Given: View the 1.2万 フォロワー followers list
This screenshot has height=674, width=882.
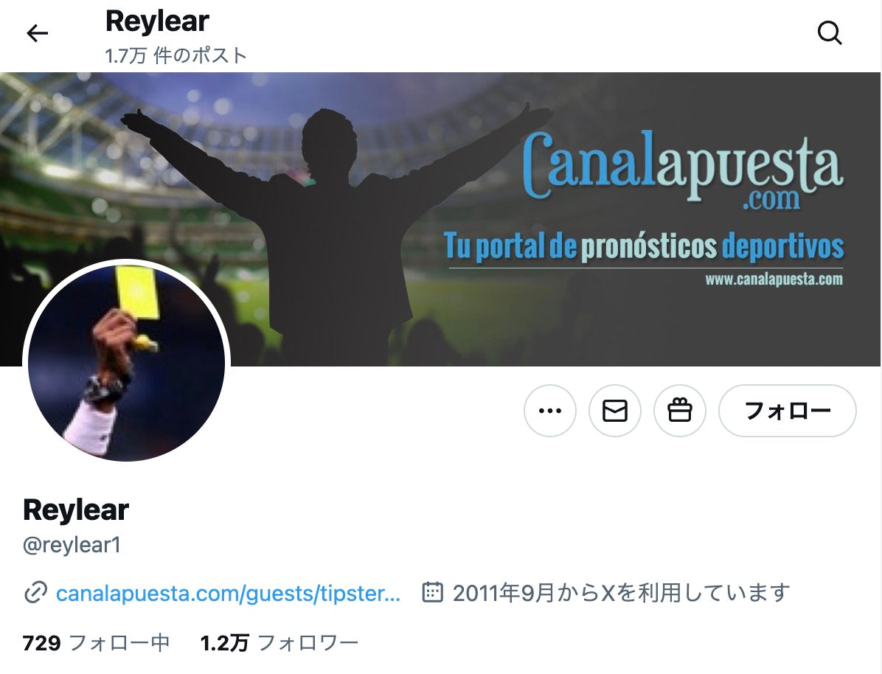Looking at the screenshot, I should [x=279, y=642].
